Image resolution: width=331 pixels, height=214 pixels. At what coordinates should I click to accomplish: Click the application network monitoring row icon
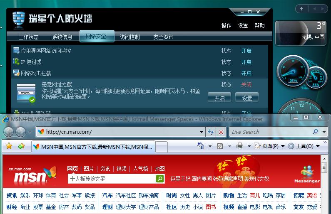16,50
